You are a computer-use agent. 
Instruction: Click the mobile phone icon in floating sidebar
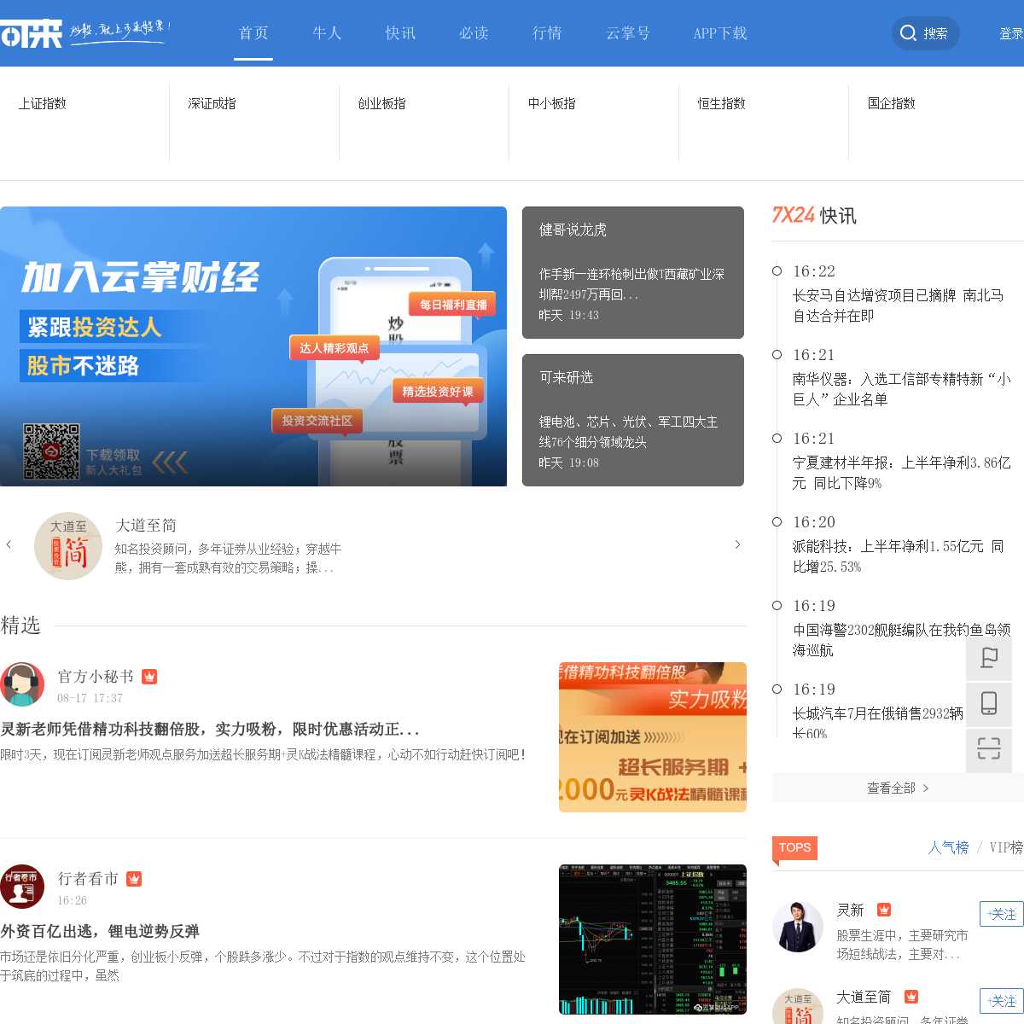[989, 703]
